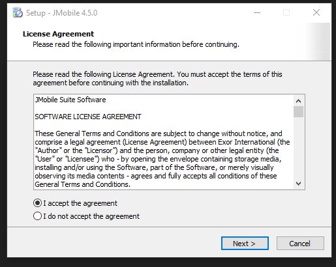Click the license text scrollbar thumb

click(x=298, y=111)
